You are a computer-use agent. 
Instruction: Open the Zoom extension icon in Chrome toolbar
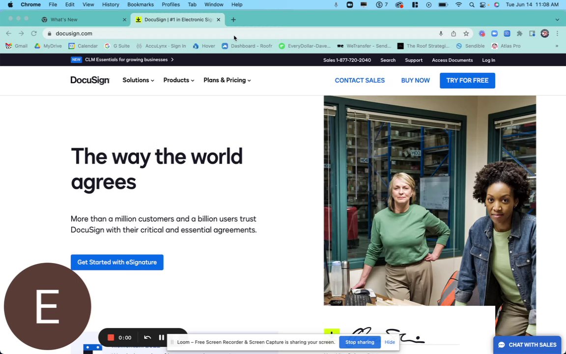pos(494,33)
